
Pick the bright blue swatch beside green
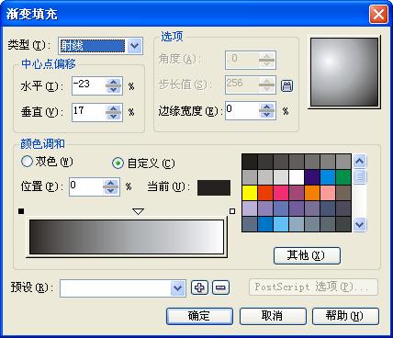click(328, 177)
